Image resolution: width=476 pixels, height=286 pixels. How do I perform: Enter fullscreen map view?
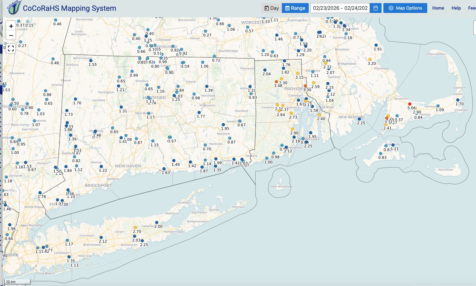click(x=11, y=48)
